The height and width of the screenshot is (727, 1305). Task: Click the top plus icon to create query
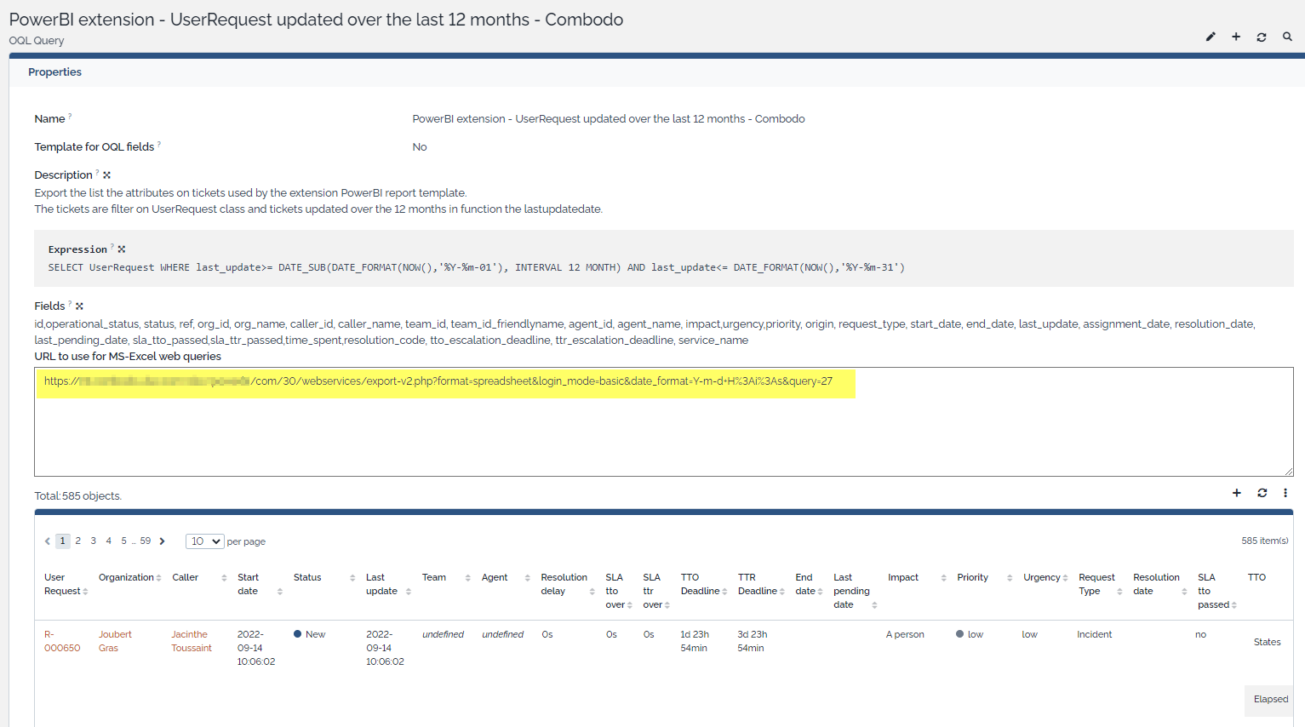click(1236, 37)
